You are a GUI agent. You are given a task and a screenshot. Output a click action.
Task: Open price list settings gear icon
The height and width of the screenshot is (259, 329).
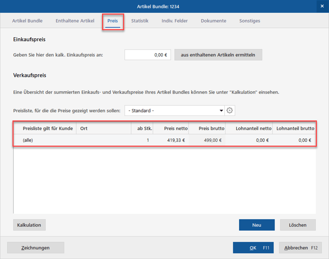[x=230, y=111]
